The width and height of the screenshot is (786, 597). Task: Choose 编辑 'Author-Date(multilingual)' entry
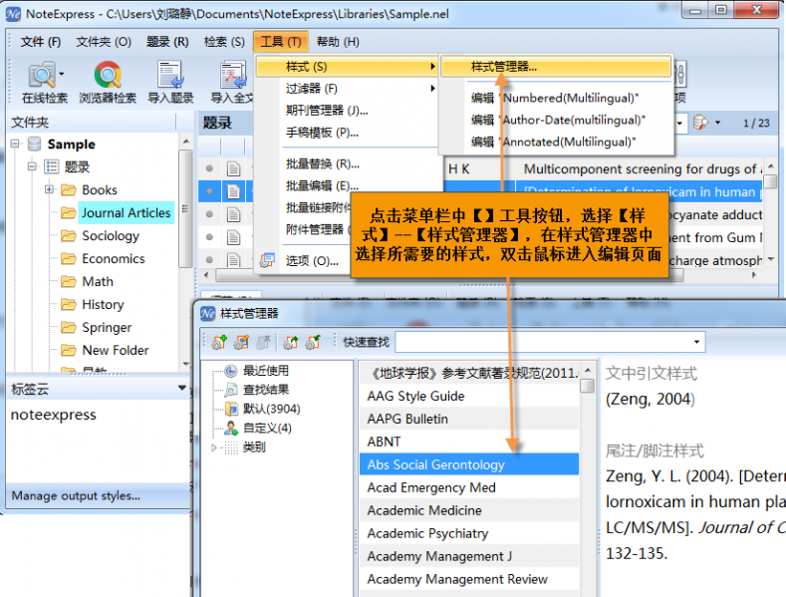[x=558, y=120]
